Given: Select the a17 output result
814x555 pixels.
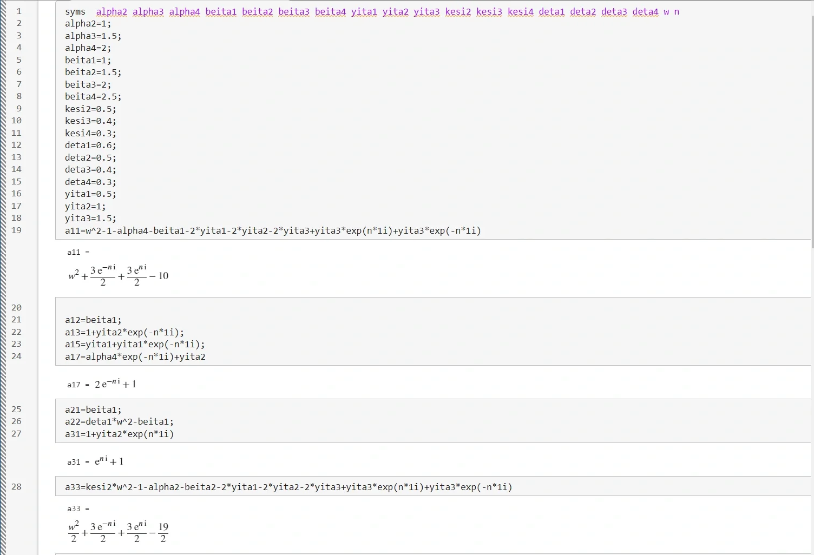Looking at the screenshot, I should (x=102, y=384).
